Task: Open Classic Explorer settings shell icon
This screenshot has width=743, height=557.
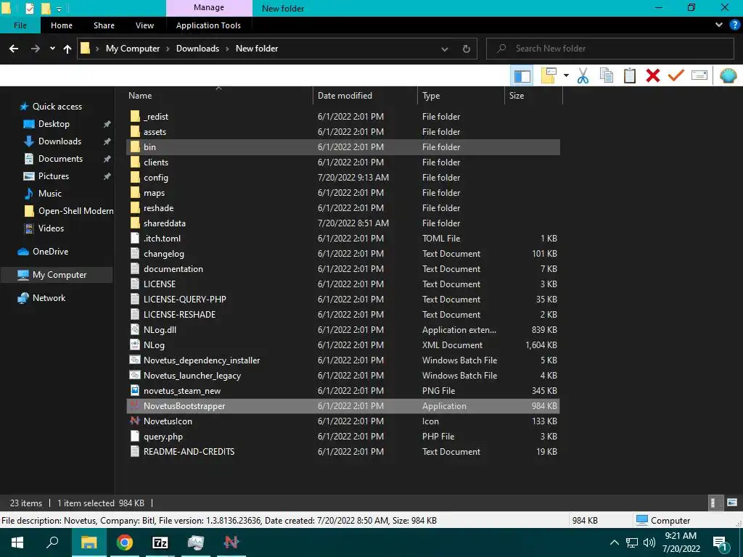Action: [x=728, y=75]
